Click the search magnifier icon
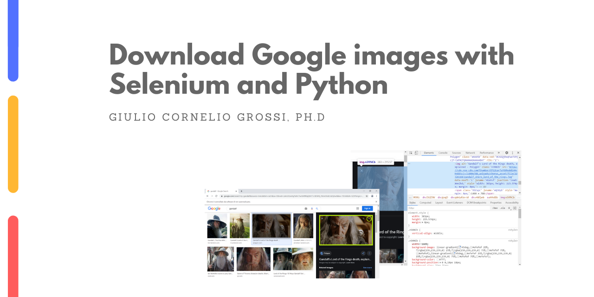Screen dimensions: 594x297 coord(317,208)
